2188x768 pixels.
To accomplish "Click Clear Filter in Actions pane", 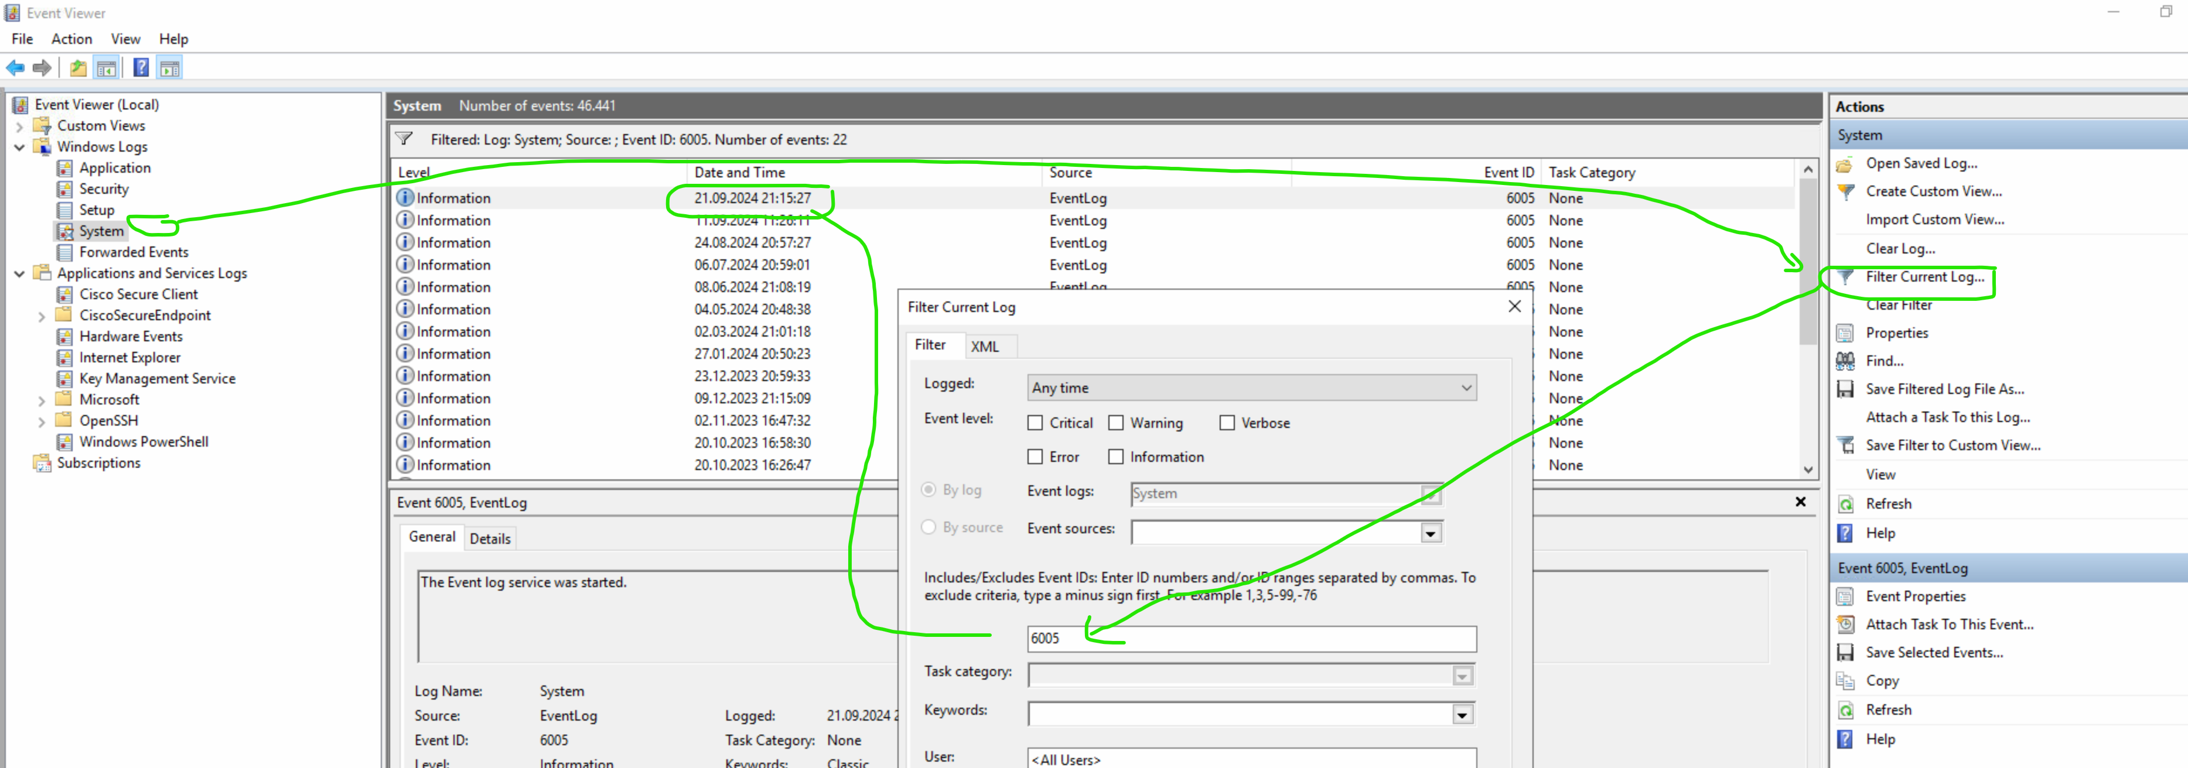I will pyautogui.click(x=1899, y=304).
